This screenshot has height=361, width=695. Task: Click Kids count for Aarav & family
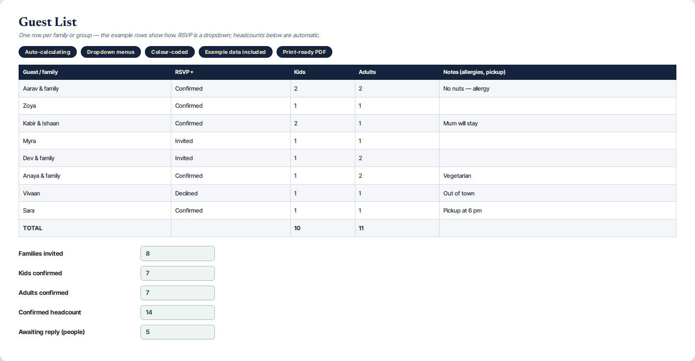(x=323, y=89)
